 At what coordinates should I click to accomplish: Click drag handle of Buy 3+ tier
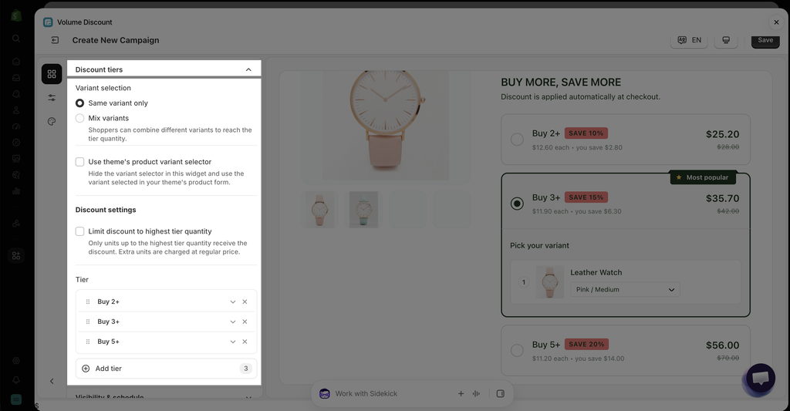tap(88, 322)
